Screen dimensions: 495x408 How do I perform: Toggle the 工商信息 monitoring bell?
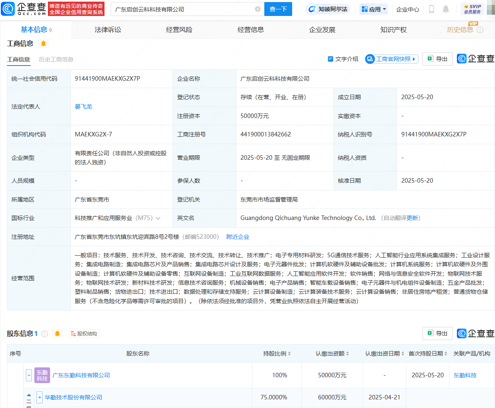pyautogui.click(x=43, y=43)
